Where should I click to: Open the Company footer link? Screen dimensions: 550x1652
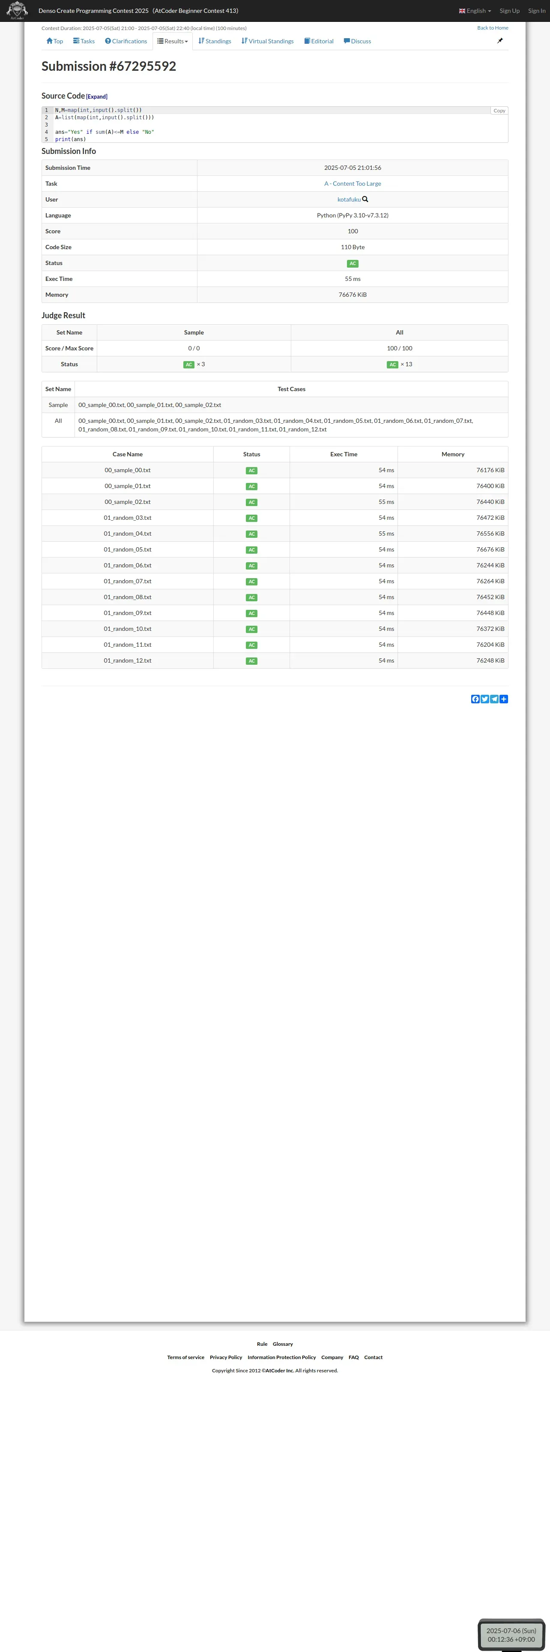[332, 1357]
